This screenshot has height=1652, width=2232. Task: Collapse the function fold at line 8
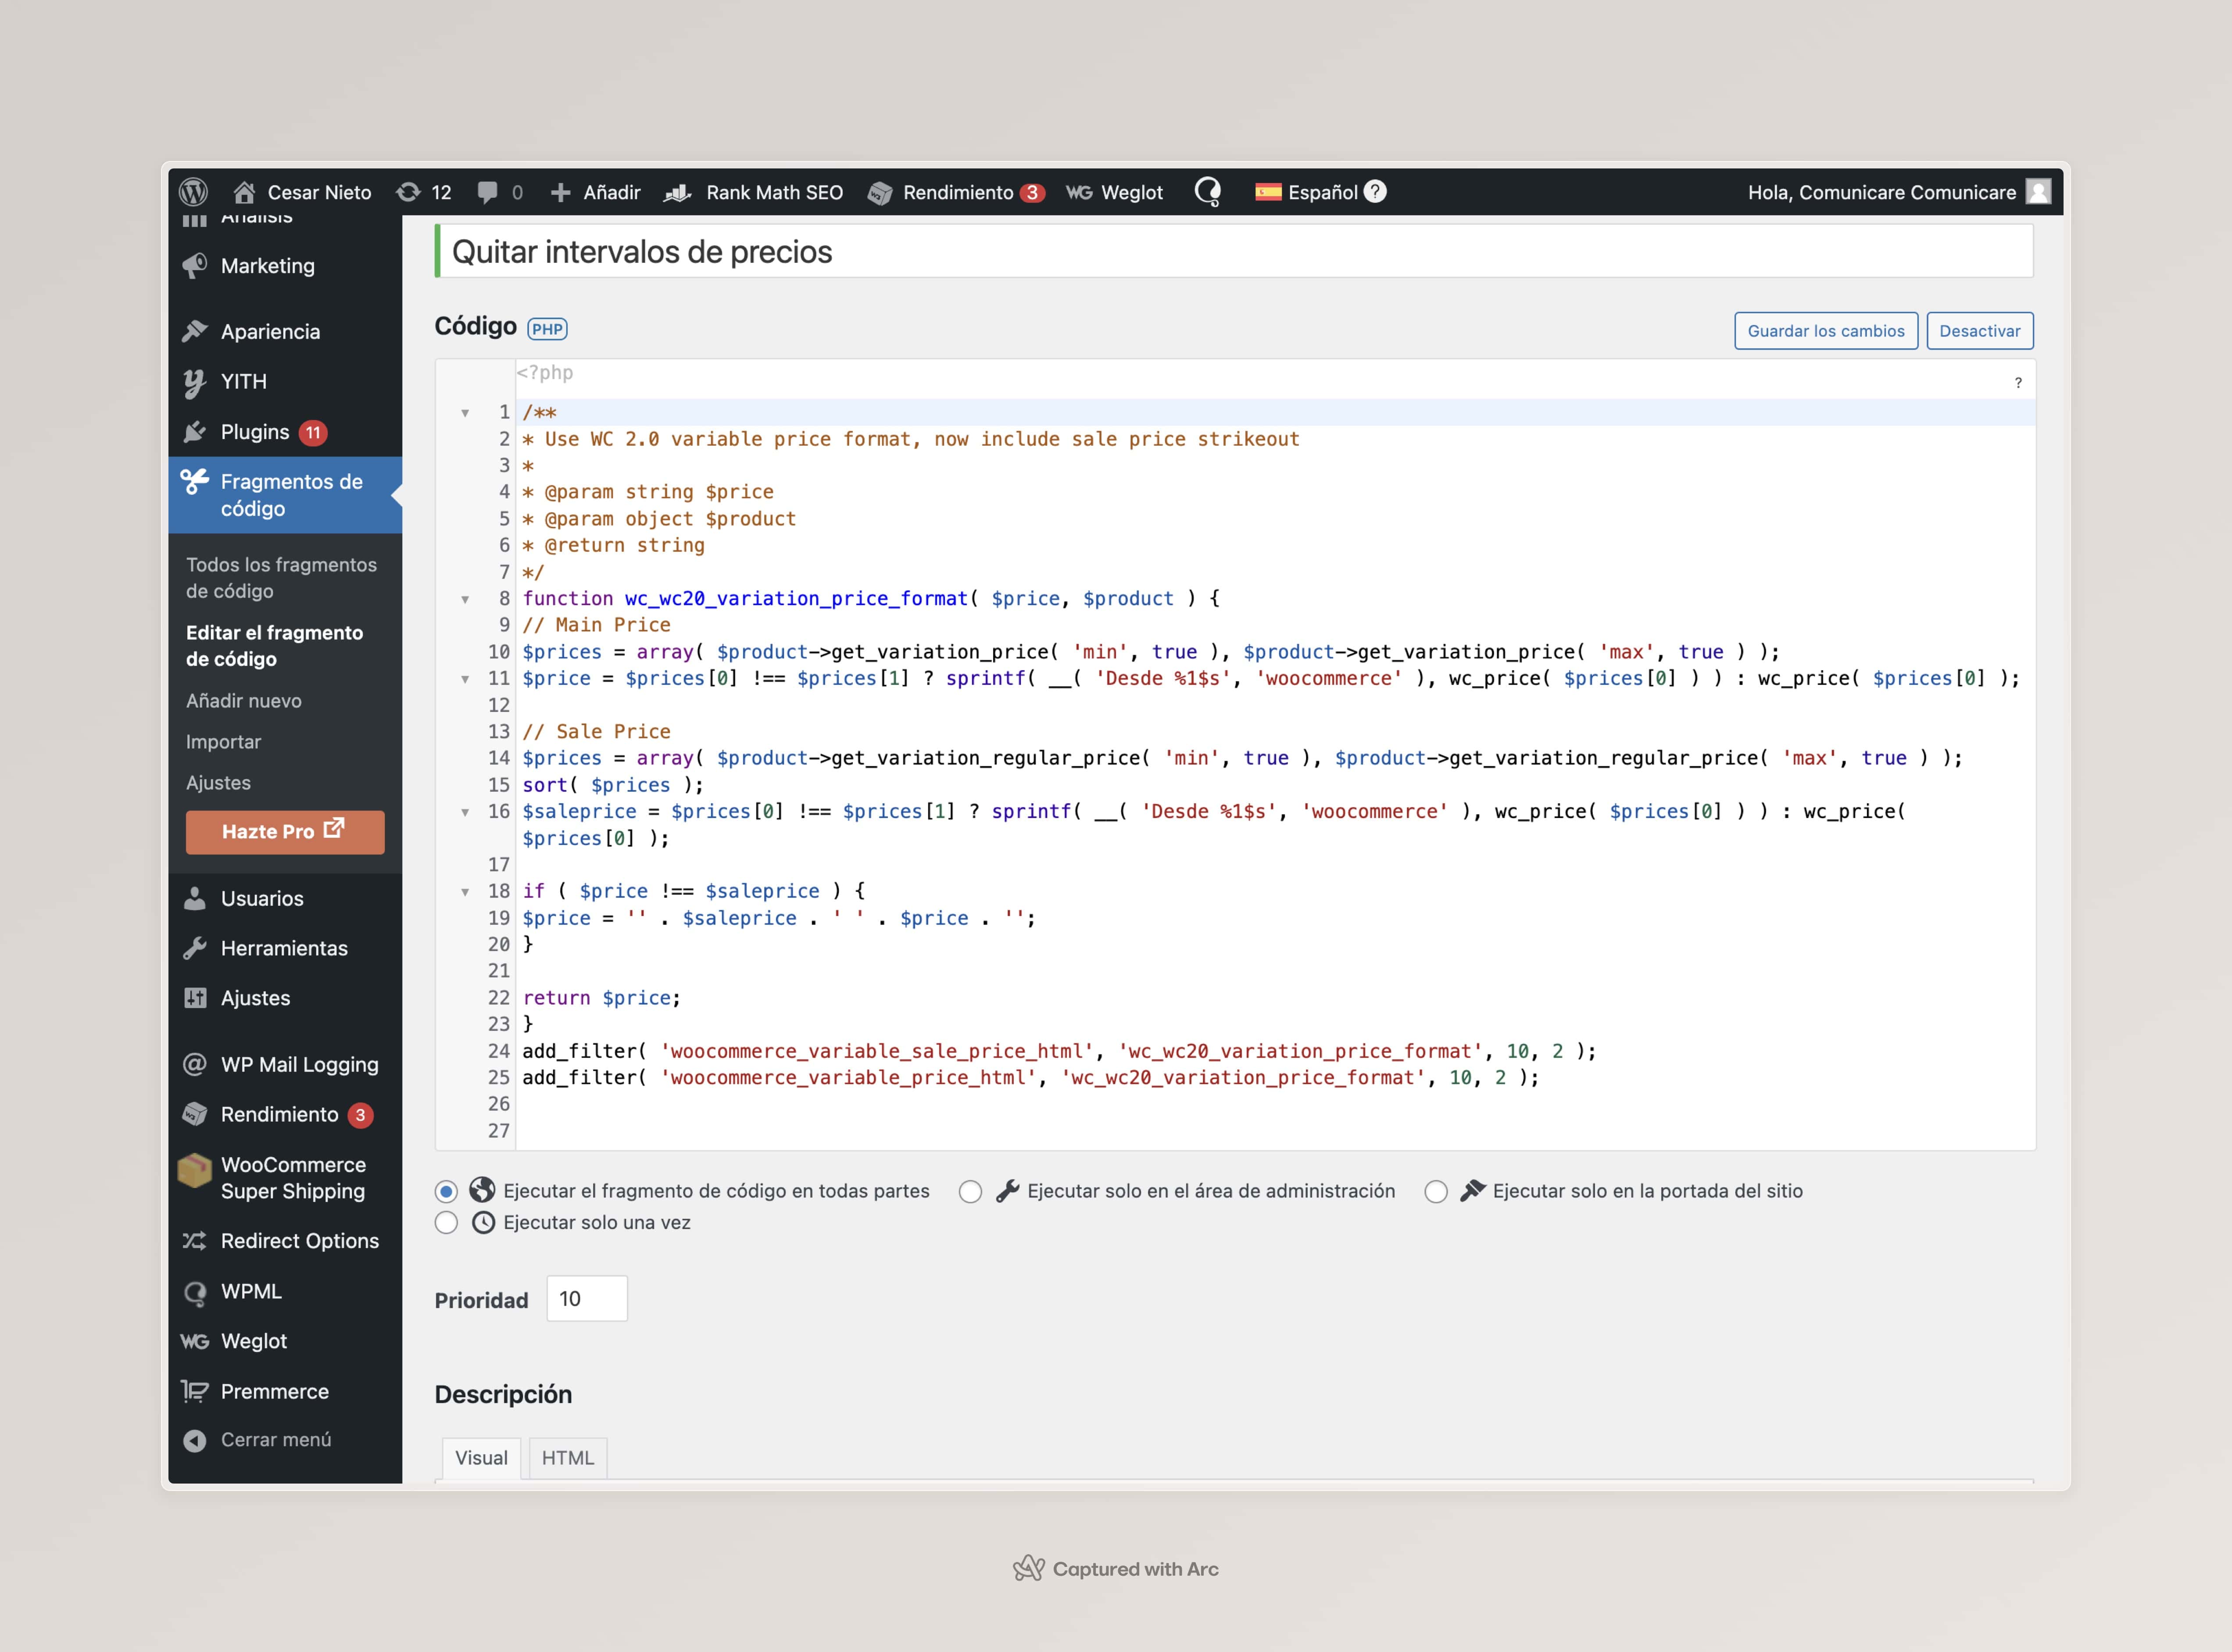pyautogui.click(x=465, y=599)
